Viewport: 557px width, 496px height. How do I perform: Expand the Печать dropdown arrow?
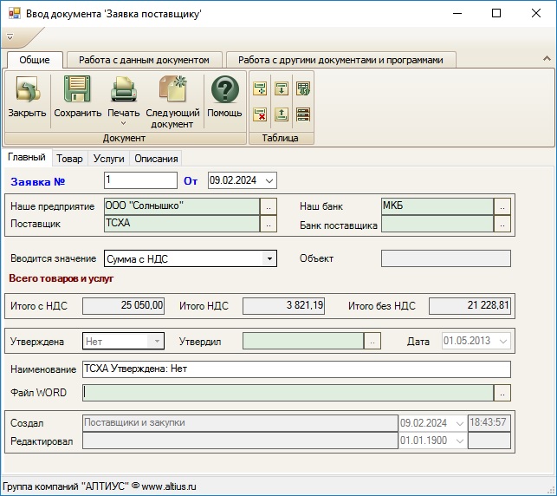[x=124, y=124]
